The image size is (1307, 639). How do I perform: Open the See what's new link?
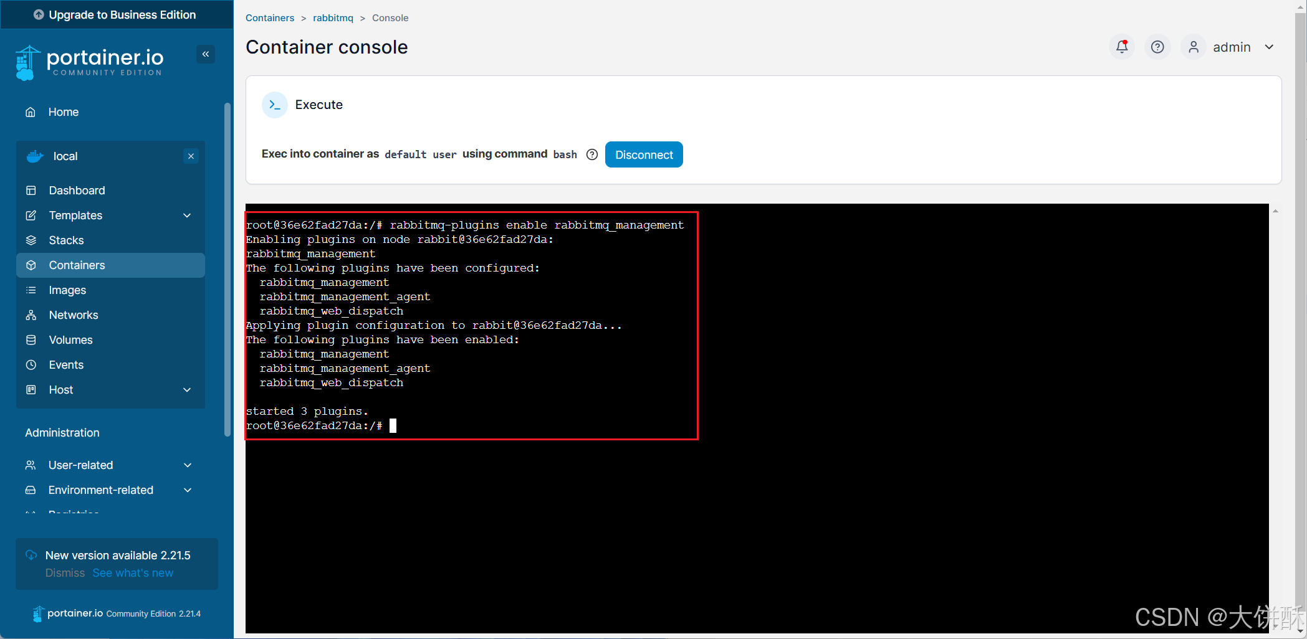pos(133,573)
